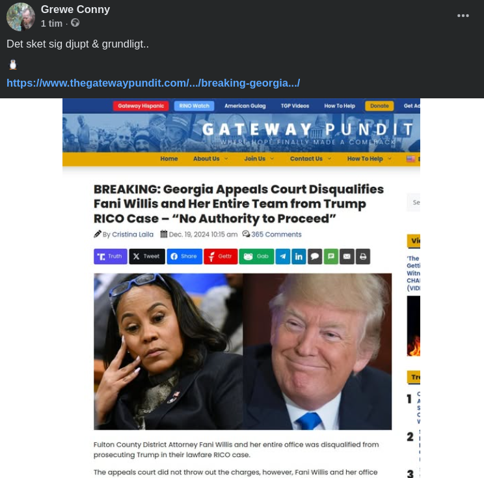Expand the How To Help dropdown in the yellow bar
Image resolution: width=484 pixels, height=478 pixels.
pyautogui.click(x=369, y=159)
